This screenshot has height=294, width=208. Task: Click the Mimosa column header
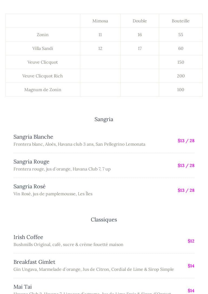[100, 21]
